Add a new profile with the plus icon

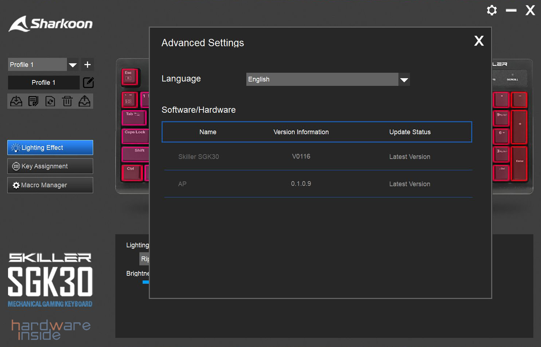[87, 64]
